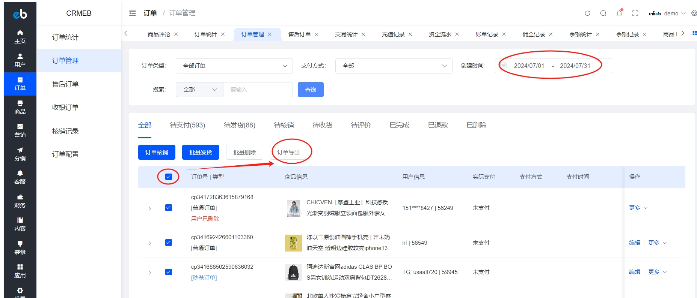Open 更多 menu for 陈以二原创 order
Image resolution: width=697 pixels, height=298 pixels.
pos(657,243)
